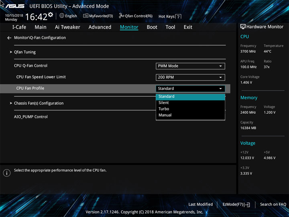Click EzMode(F7) button text
Viewport: 289px width, 217px height.
click(x=233, y=205)
